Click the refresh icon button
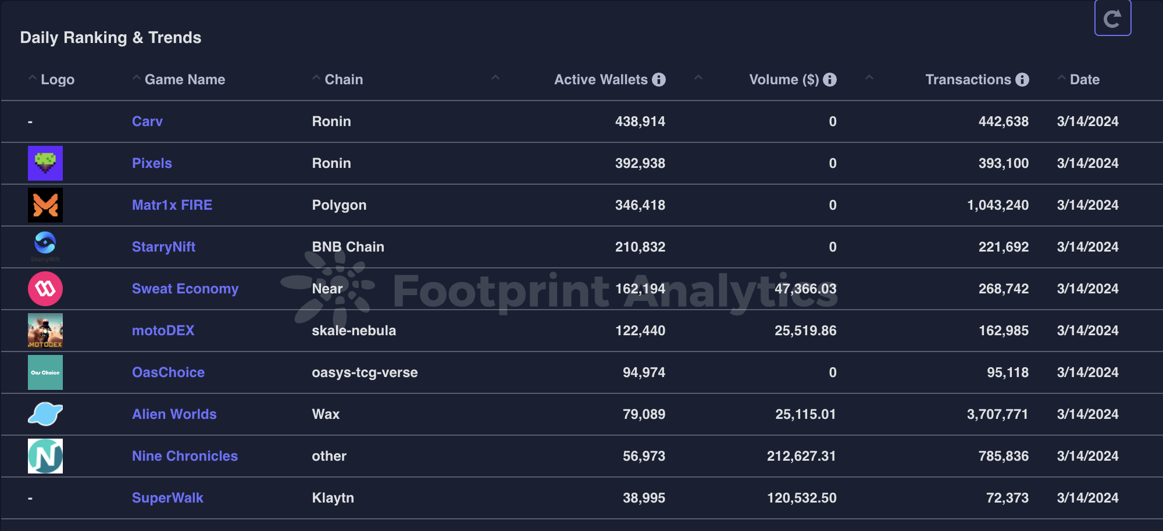This screenshot has height=531, width=1163. 1112,18
